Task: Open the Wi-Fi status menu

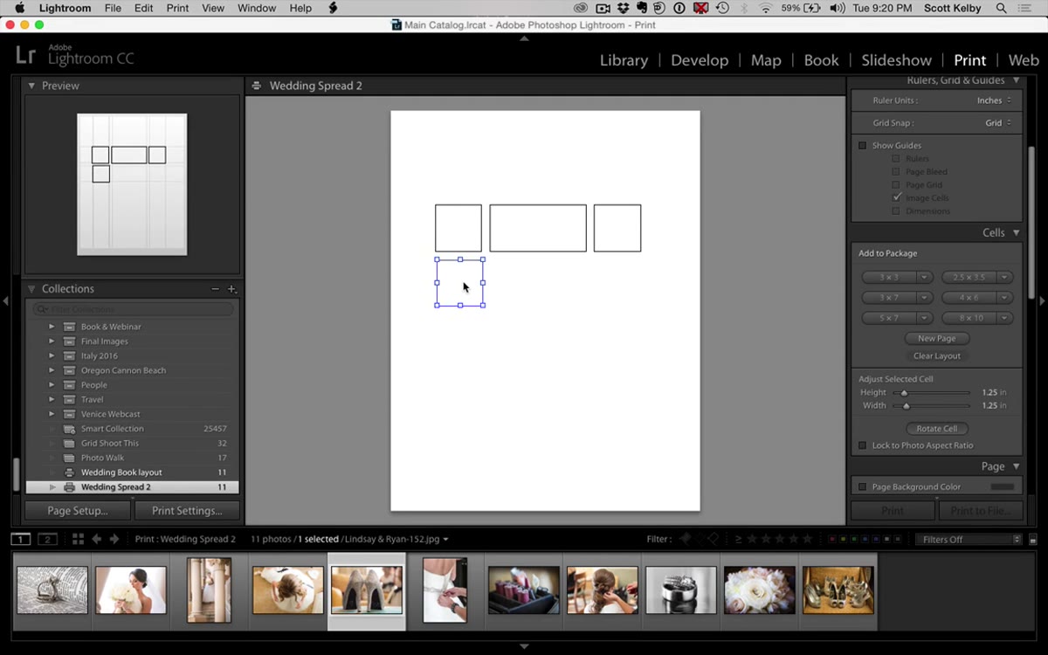Action: click(766, 8)
